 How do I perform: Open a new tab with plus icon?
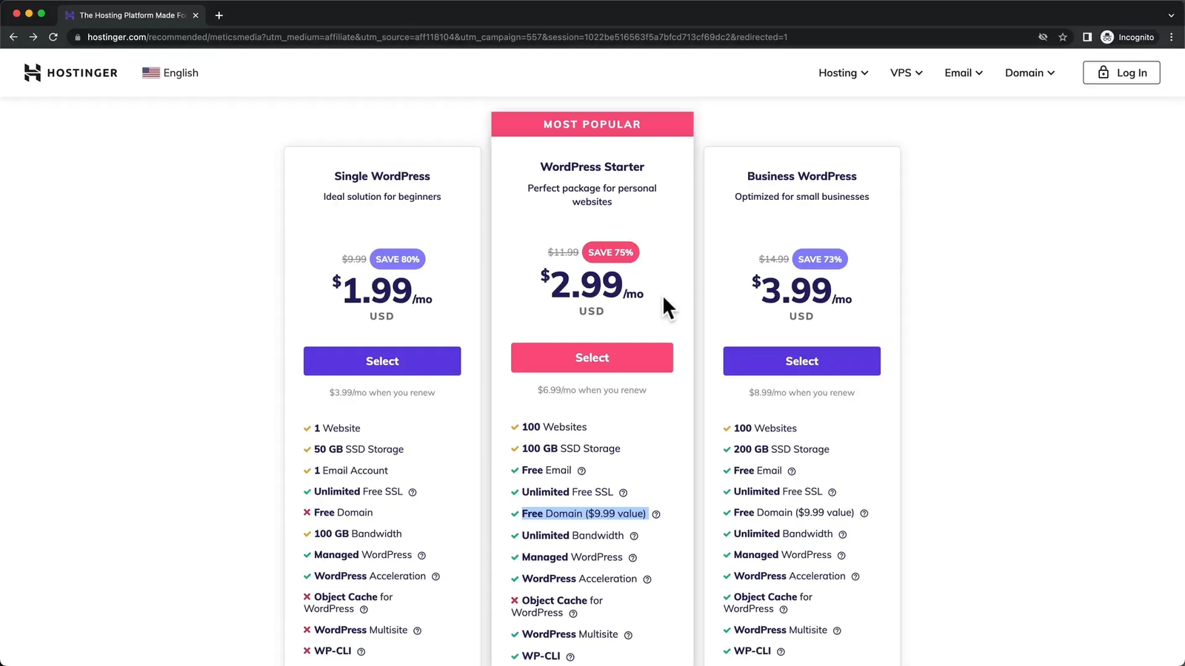click(x=218, y=15)
